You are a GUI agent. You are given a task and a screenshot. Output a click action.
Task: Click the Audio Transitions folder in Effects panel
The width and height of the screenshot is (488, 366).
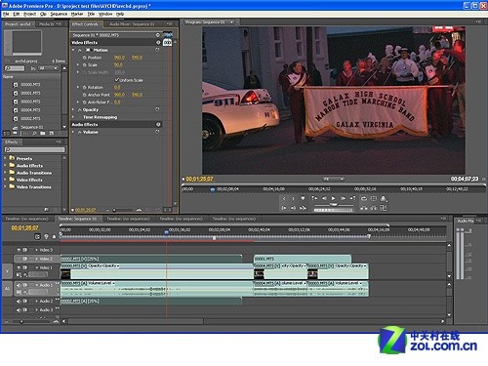(x=34, y=173)
